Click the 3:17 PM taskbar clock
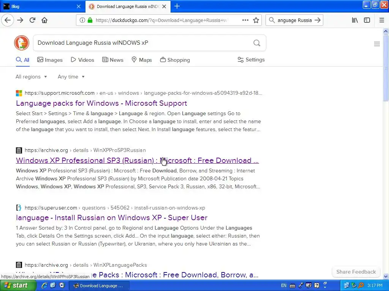The height and width of the screenshot is (291, 389). (375, 285)
